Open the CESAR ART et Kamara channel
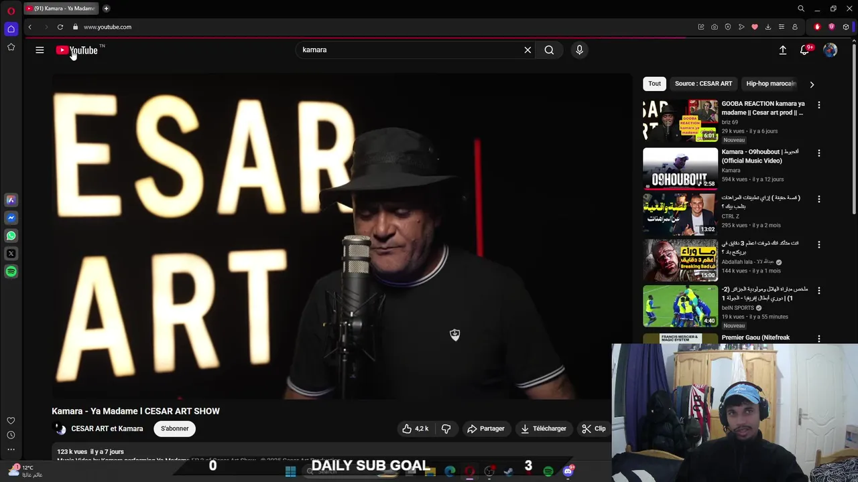Screen dimensions: 858x482 pos(107,428)
